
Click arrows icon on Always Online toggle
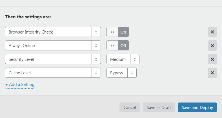click(x=112, y=45)
